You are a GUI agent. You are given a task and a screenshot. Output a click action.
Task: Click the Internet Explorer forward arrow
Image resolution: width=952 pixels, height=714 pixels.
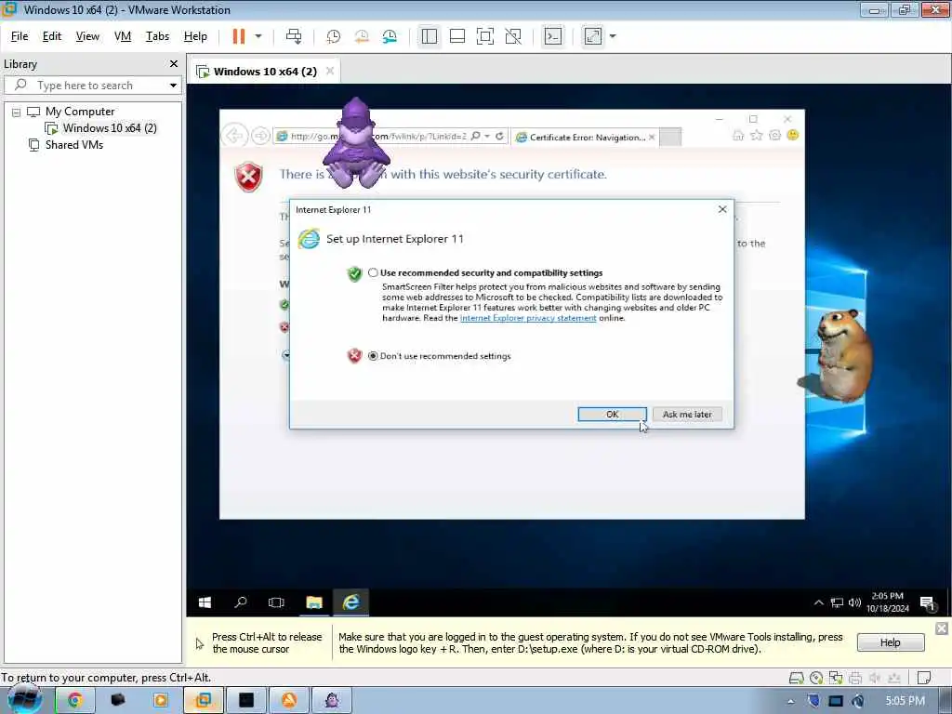[x=260, y=136]
